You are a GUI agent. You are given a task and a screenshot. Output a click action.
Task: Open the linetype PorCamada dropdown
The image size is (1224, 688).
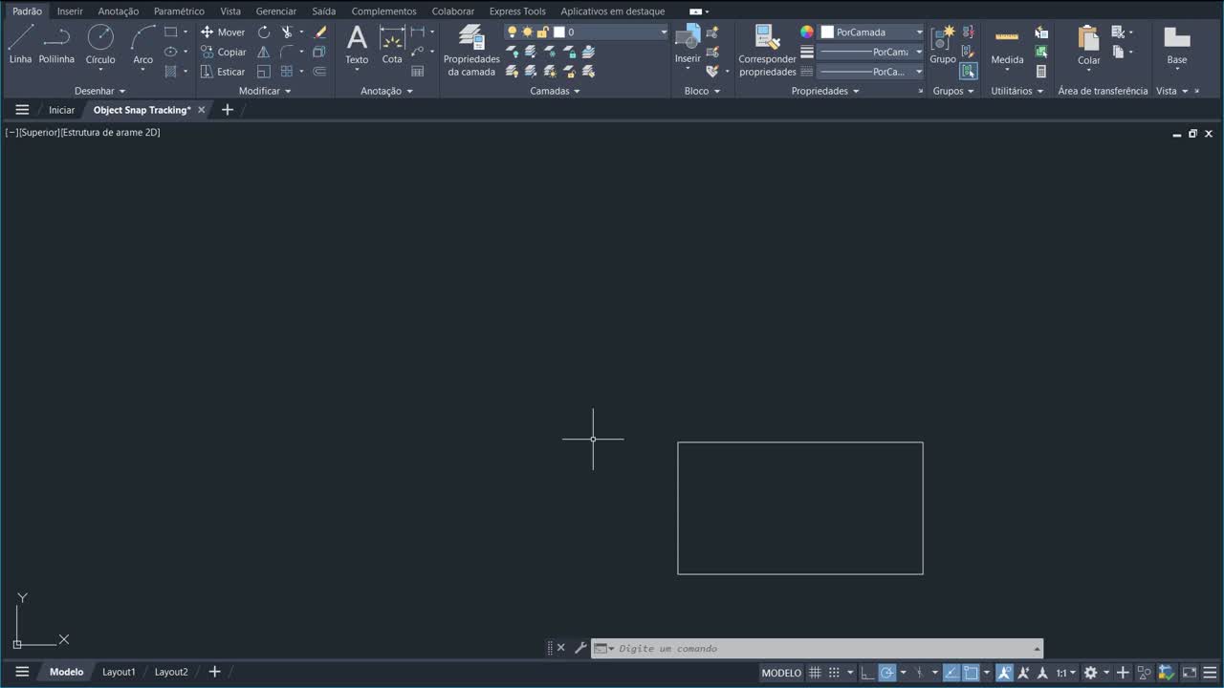pyautogui.click(x=872, y=72)
